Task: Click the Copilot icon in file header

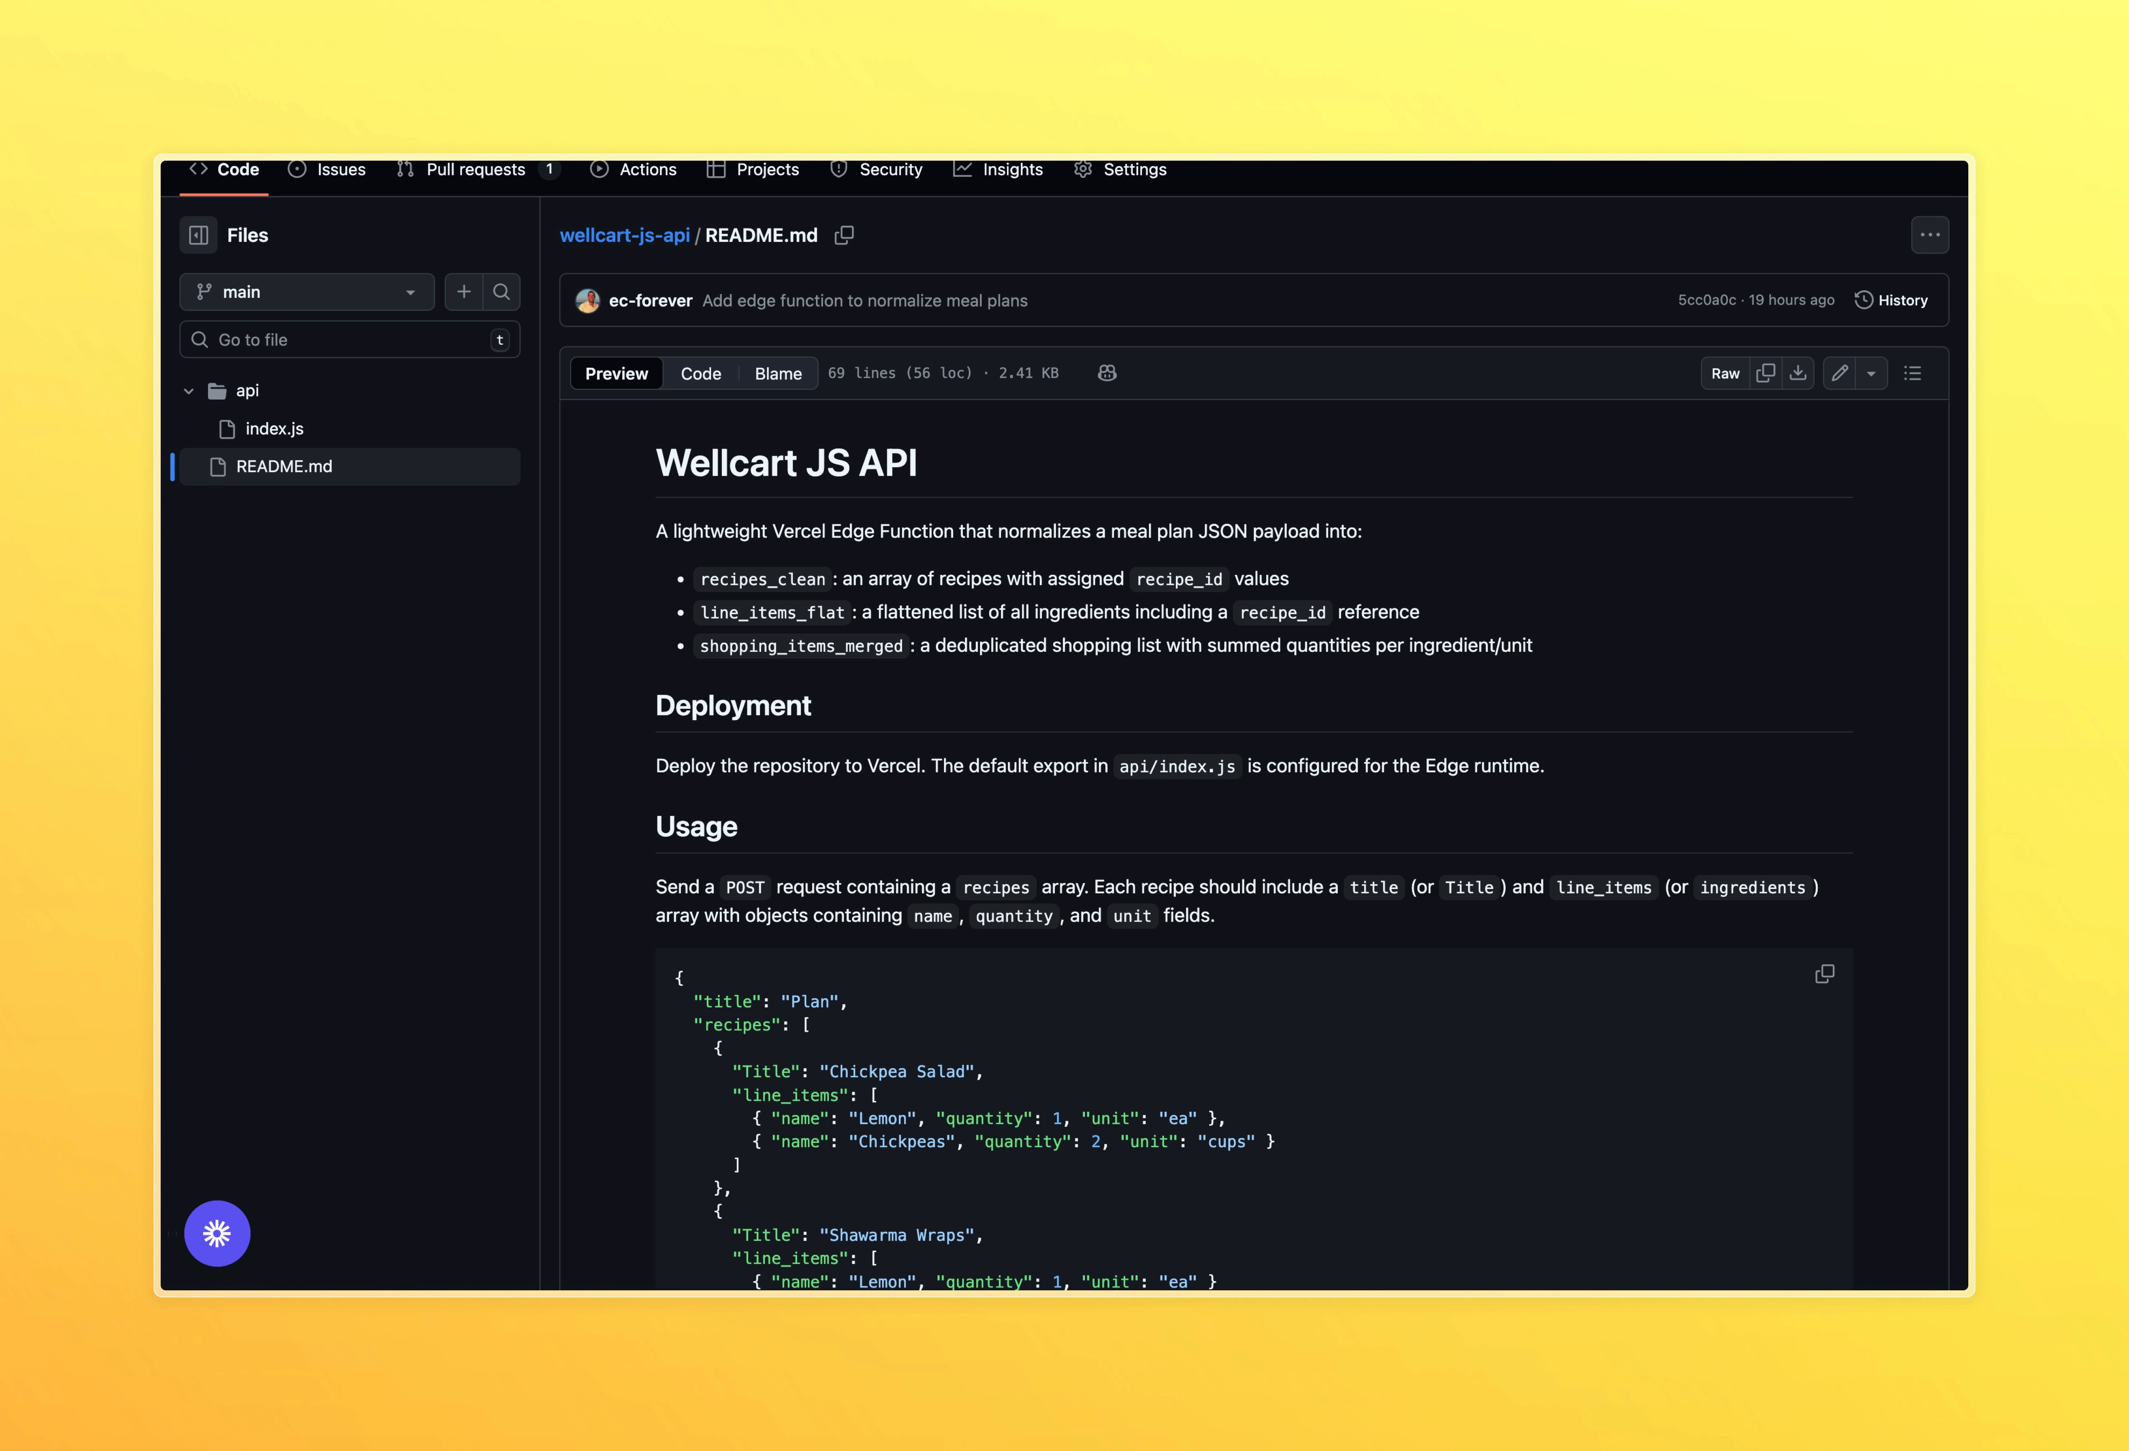Action: (1107, 373)
